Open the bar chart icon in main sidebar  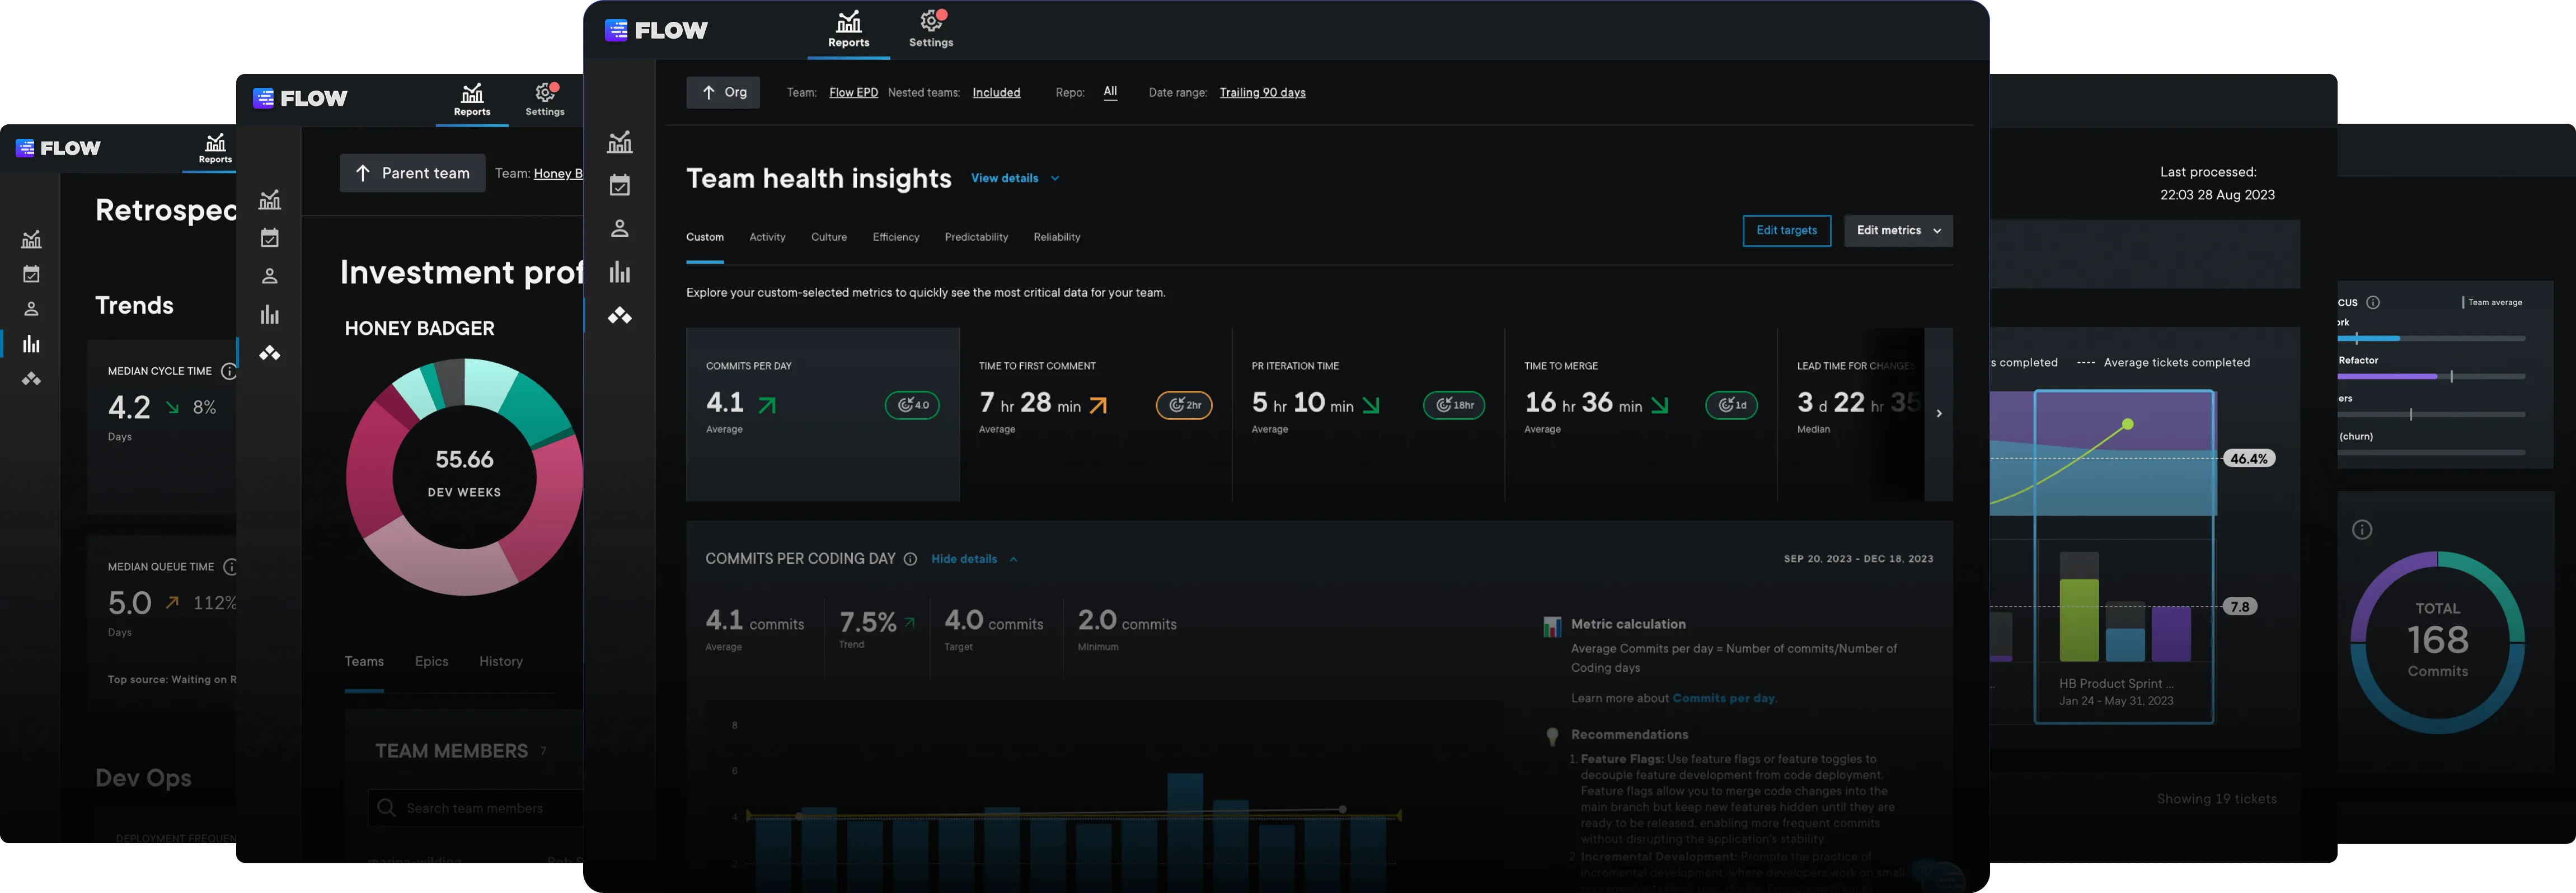coord(620,272)
